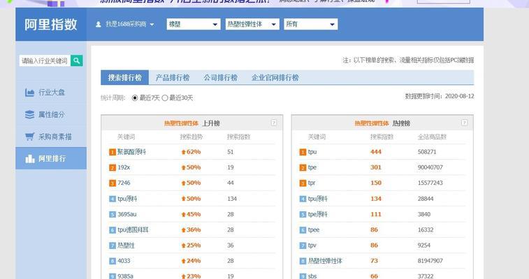The width and height of the screenshot is (529, 279).
Task: Click rank 3 badge beside 7246
Action: coord(113,183)
